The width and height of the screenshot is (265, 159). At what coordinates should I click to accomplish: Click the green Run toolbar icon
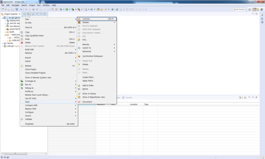[67, 10]
